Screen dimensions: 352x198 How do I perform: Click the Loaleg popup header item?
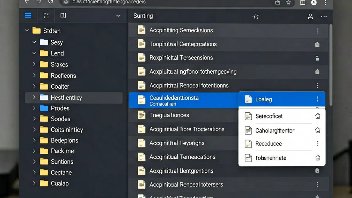282,99
